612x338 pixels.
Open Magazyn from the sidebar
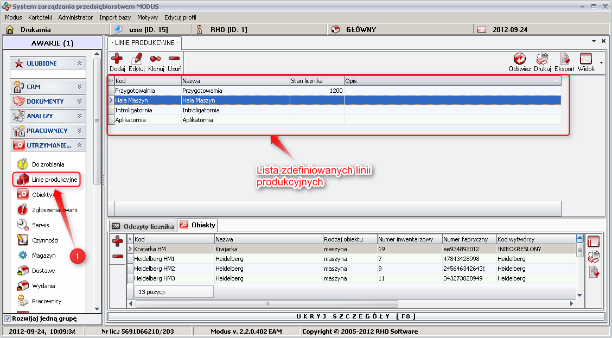point(43,256)
